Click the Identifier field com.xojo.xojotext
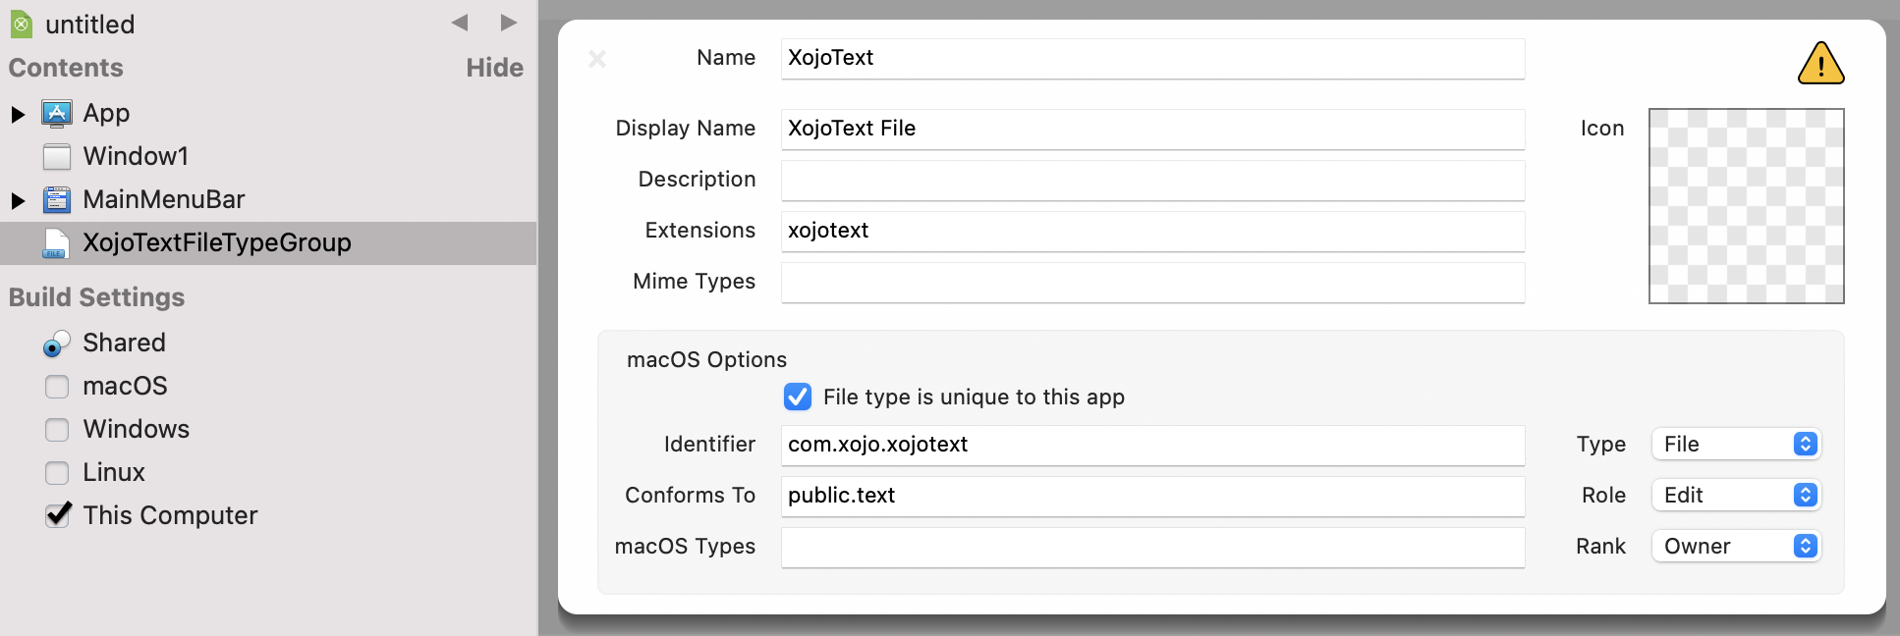This screenshot has width=1900, height=636. [x=1152, y=445]
